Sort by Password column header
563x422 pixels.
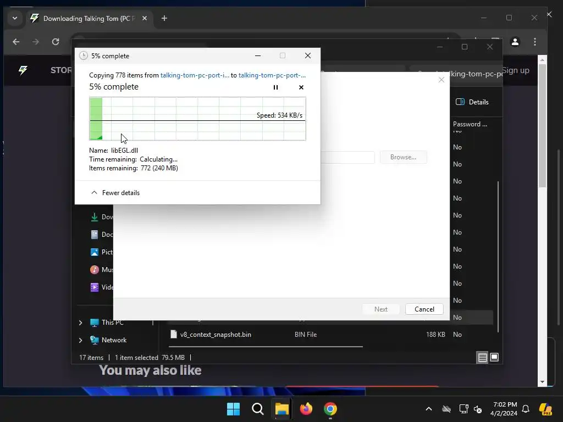470,124
